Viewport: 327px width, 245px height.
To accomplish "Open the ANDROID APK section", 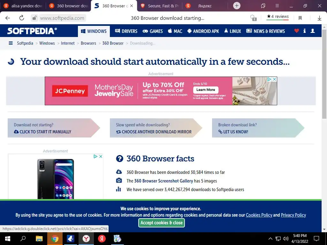I will click(x=203, y=31).
